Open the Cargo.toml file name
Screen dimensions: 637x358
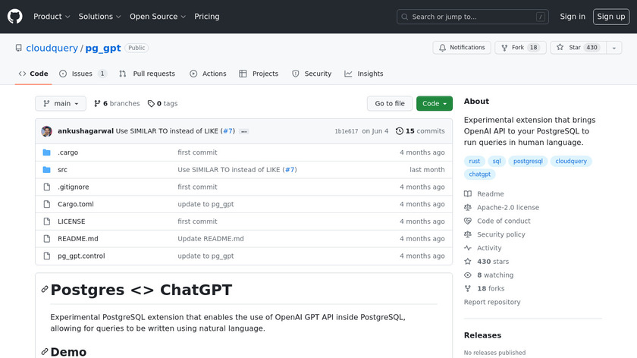tap(76, 204)
